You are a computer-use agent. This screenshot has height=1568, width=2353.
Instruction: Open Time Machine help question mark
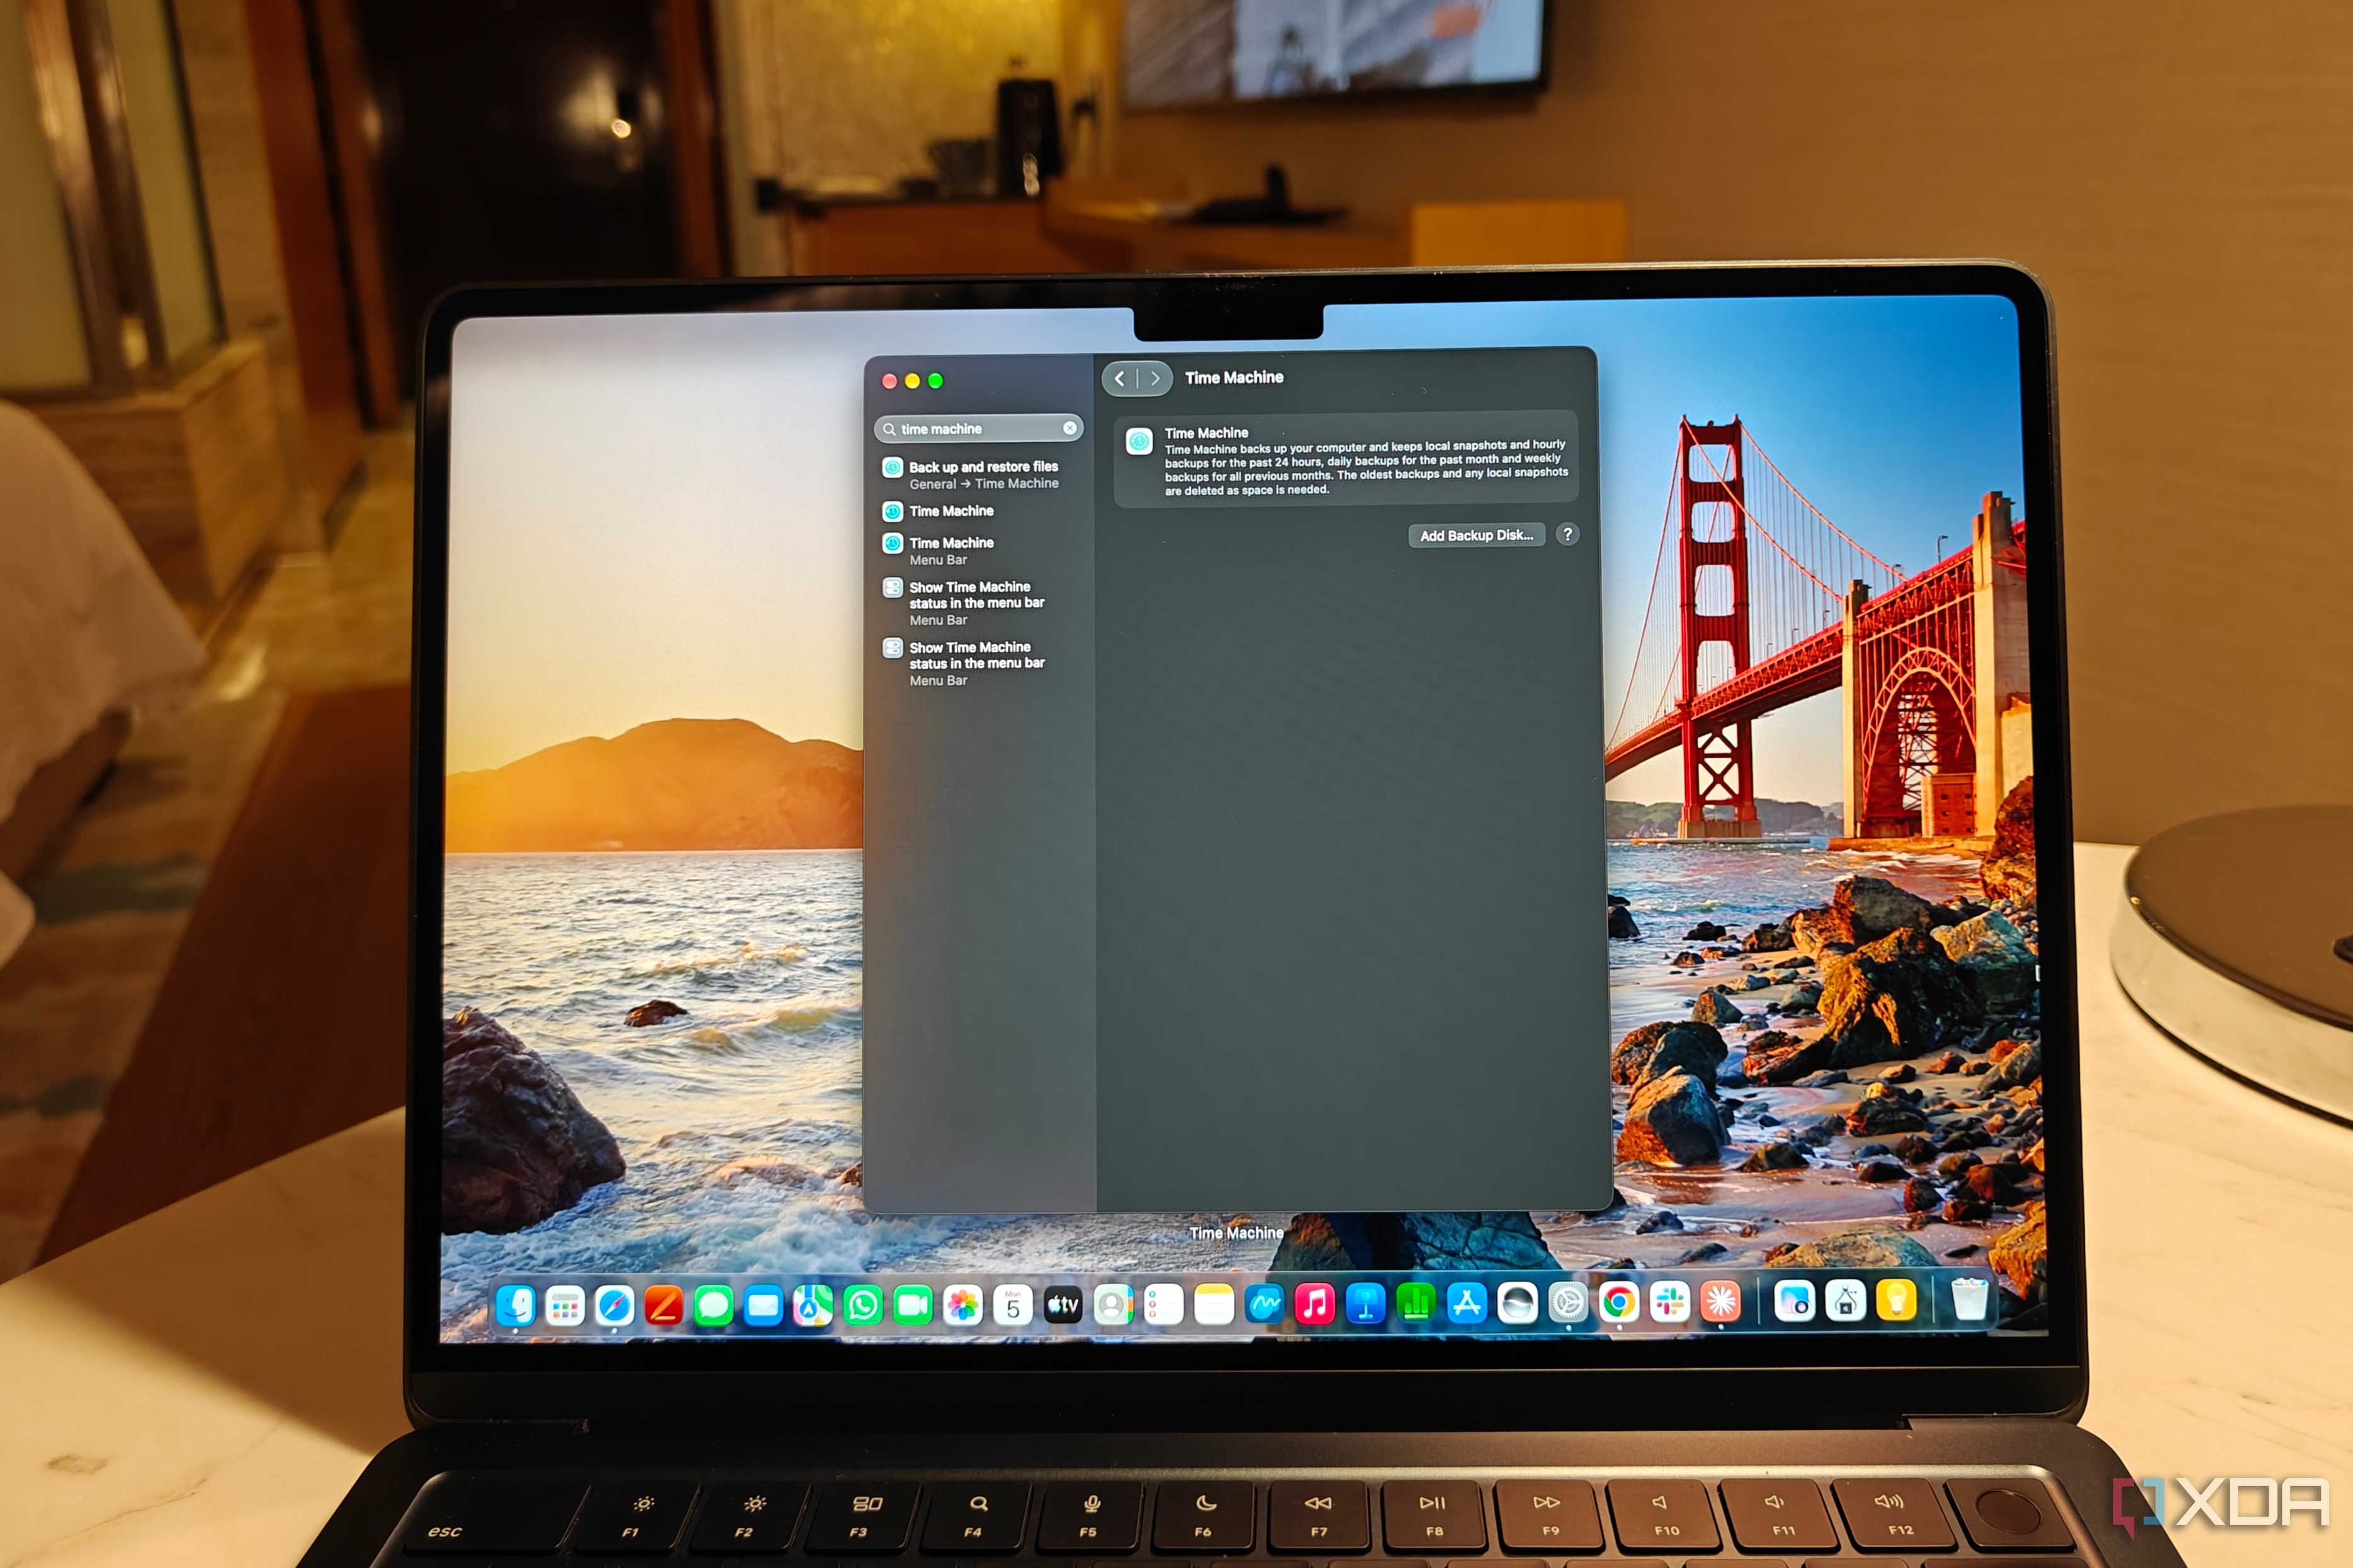(1567, 534)
